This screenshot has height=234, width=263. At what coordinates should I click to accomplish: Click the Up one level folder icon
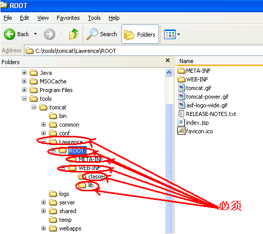74,34
